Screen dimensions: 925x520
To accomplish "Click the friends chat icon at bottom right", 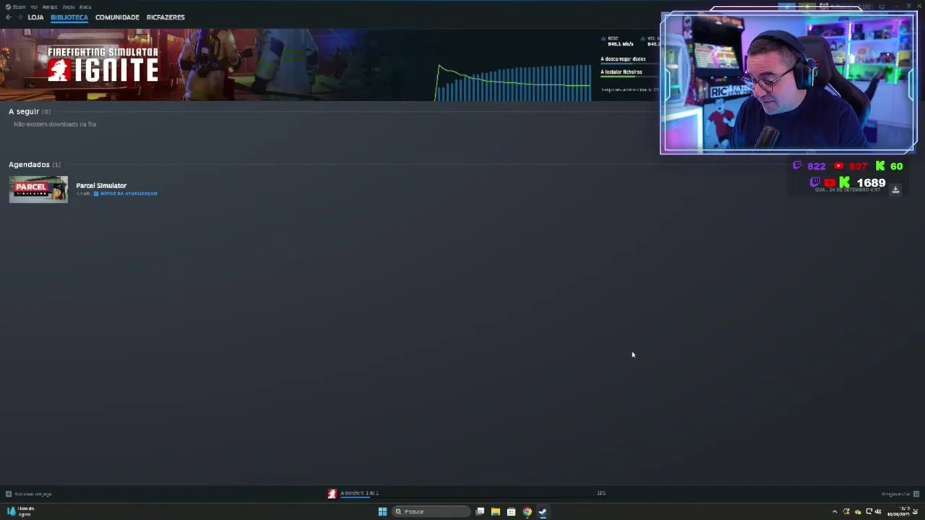I will [916, 494].
